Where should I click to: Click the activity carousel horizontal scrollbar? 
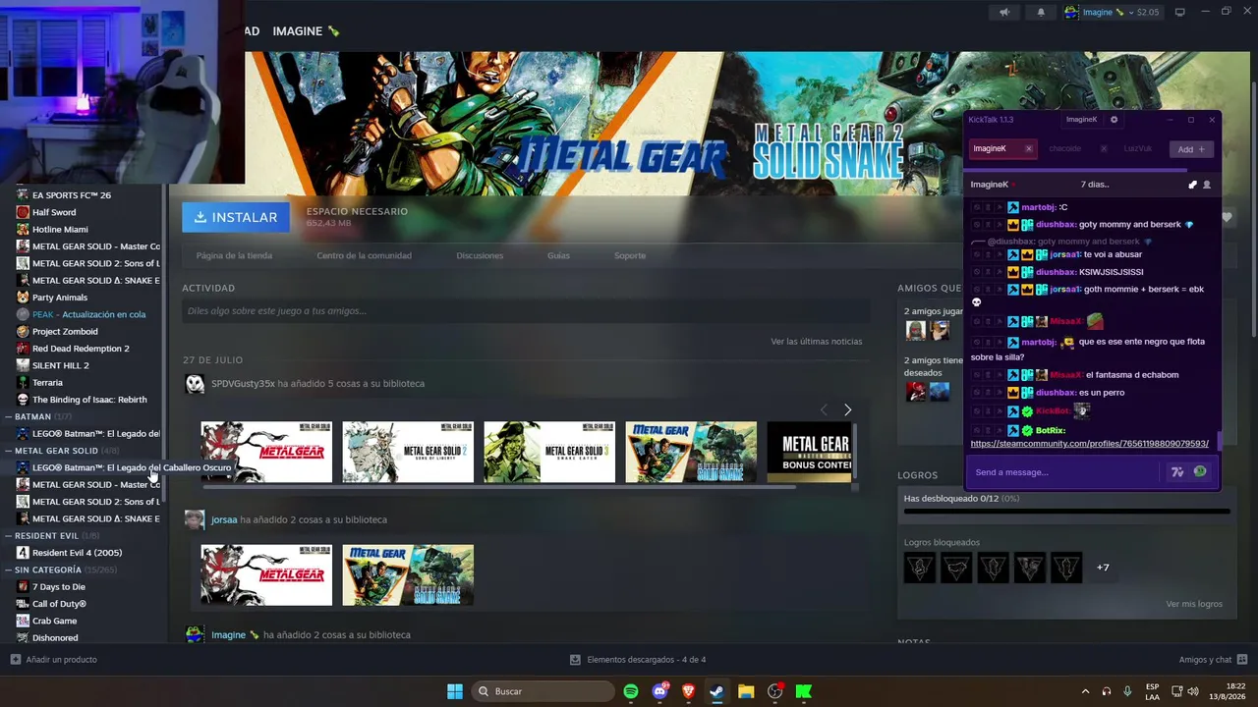click(497, 487)
